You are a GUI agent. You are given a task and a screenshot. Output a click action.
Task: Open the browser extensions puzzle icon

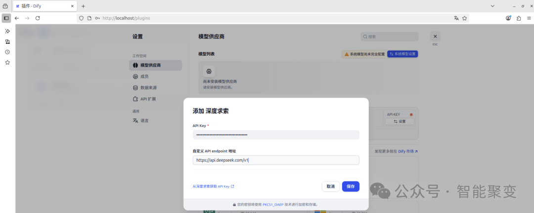(519, 18)
